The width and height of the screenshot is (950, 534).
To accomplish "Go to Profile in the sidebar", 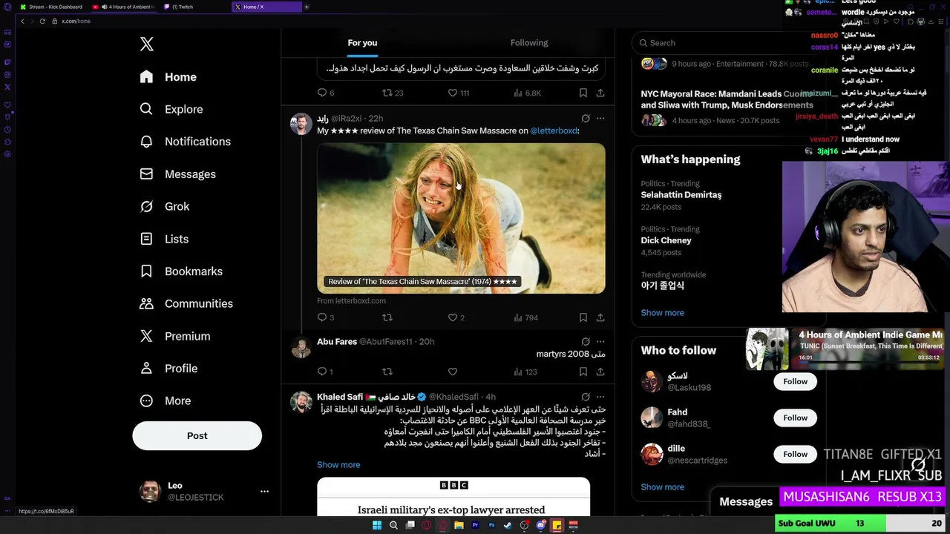I will 168,369.
